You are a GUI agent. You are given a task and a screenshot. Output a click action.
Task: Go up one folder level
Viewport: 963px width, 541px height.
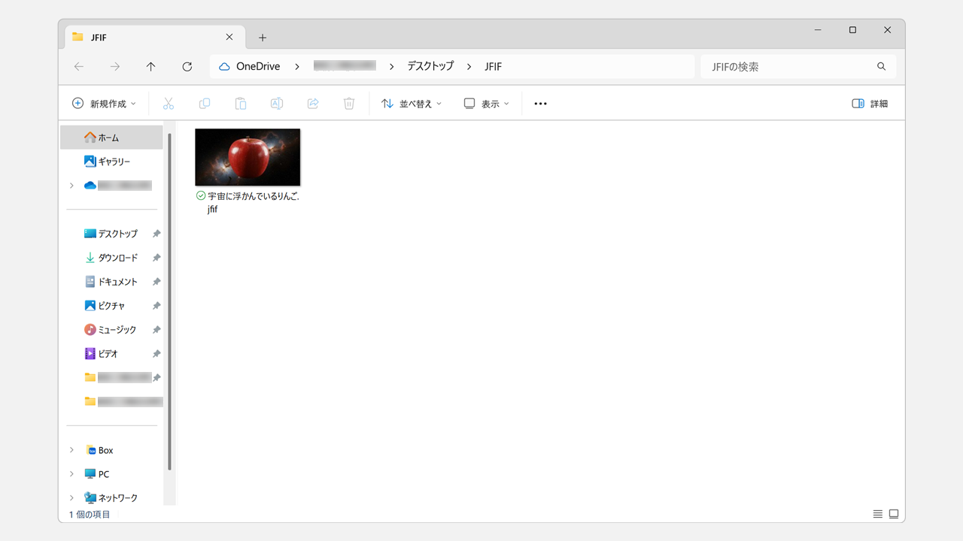point(151,67)
